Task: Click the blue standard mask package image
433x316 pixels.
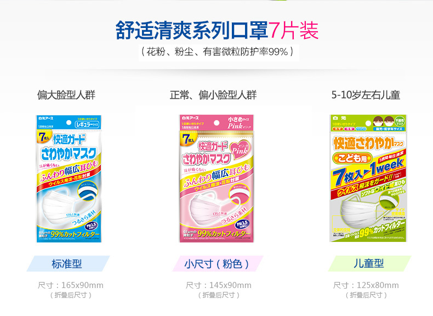Action: 69,179
